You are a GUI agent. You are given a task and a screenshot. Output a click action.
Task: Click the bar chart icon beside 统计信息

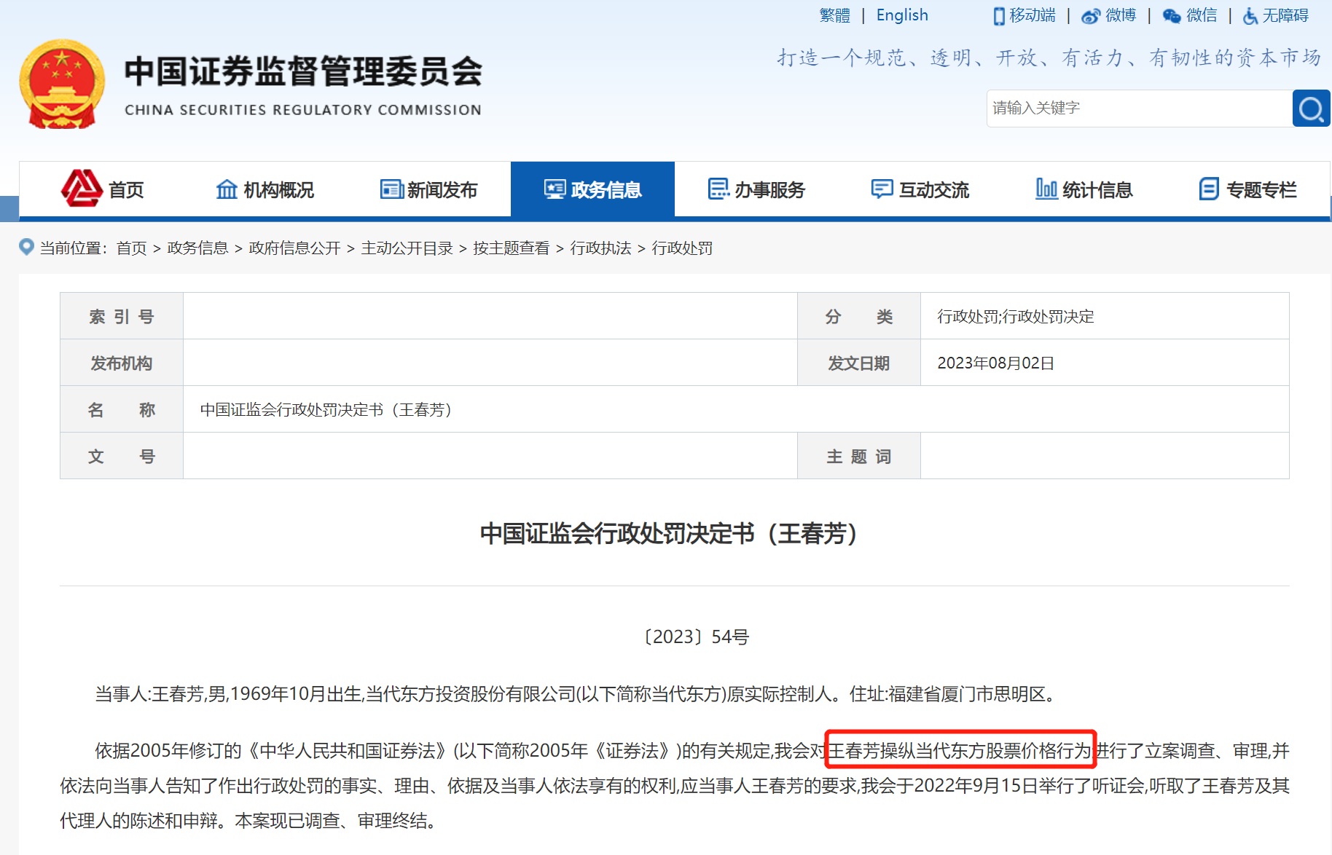[1046, 189]
